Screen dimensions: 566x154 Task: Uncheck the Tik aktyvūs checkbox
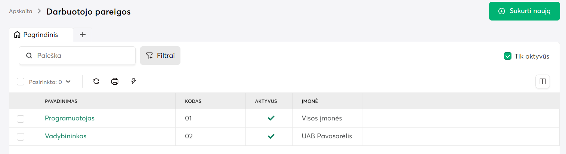point(508,56)
